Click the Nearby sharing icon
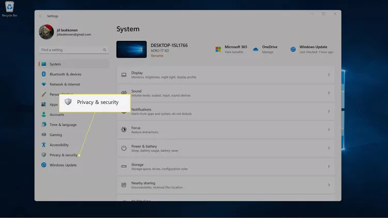 (x=124, y=185)
